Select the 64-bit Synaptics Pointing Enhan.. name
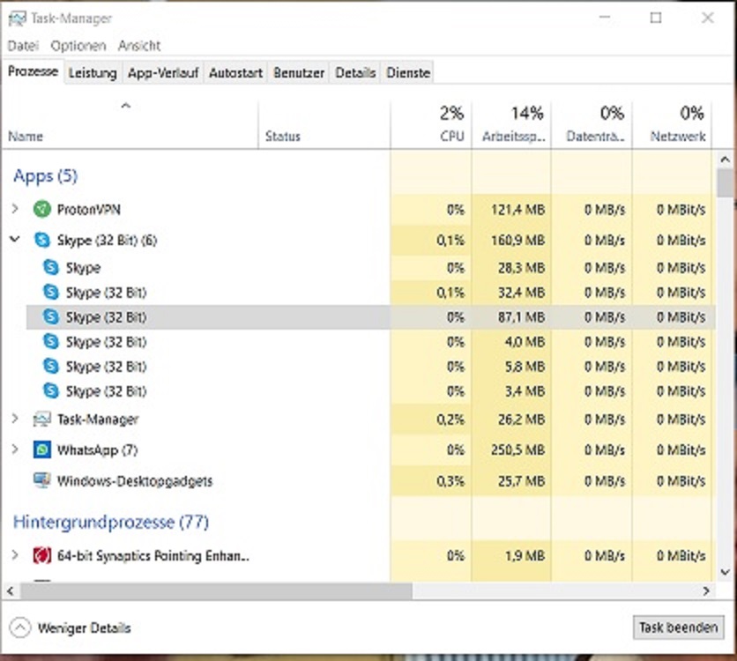The height and width of the screenshot is (661, 737). tap(153, 556)
